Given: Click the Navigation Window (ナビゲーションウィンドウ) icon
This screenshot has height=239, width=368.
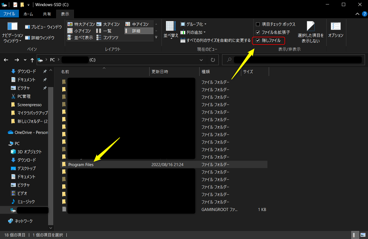Looking at the screenshot, I should coord(13,27).
